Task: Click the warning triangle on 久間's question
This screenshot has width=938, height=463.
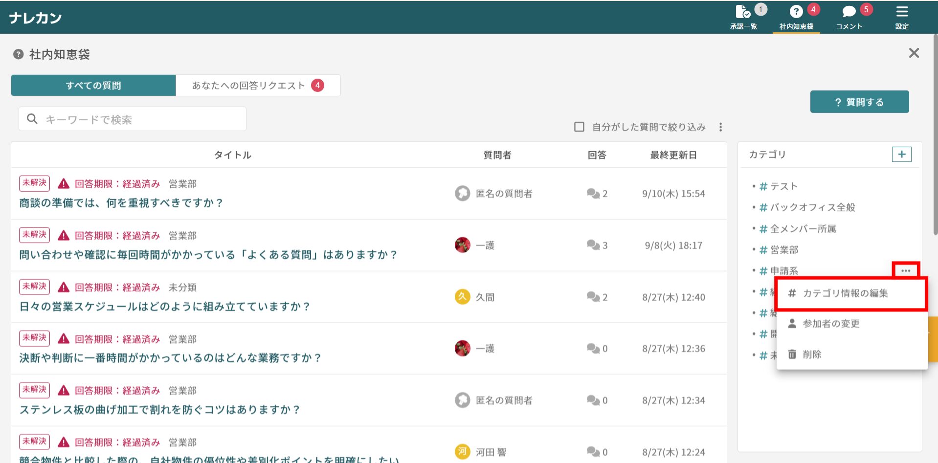Action: (x=64, y=287)
